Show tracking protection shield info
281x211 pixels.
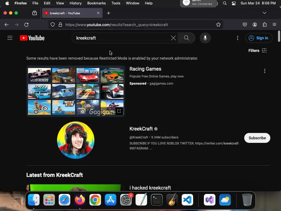(x=52, y=24)
